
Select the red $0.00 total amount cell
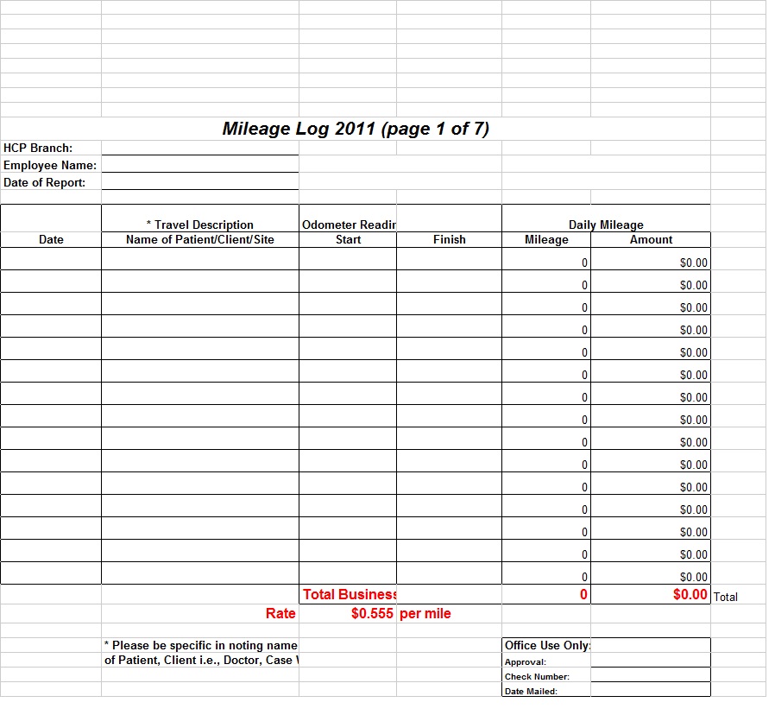coord(651,594)
